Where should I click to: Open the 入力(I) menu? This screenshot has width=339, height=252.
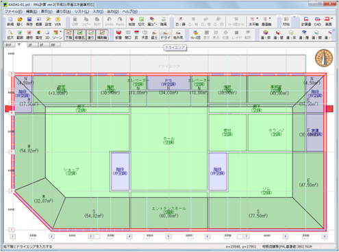click(x=98, y=12)
